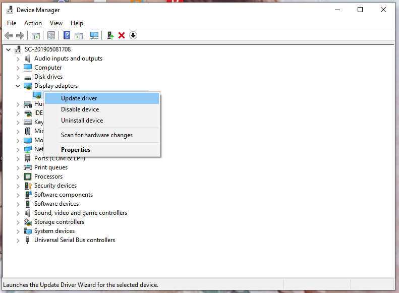
Task: Click the Disk drives icon
Action: (x=27, y=77)
